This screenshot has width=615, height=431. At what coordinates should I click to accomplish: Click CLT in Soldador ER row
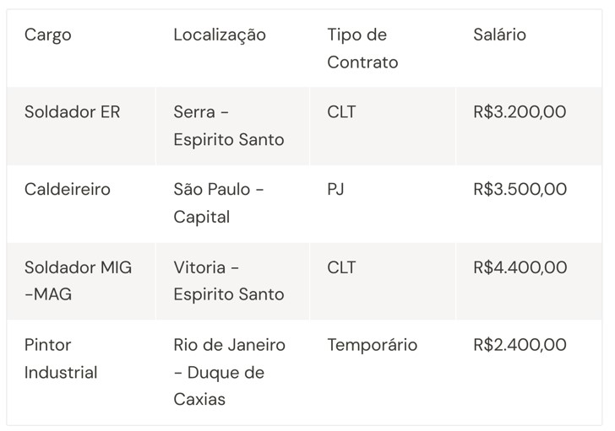coord(341,112)
